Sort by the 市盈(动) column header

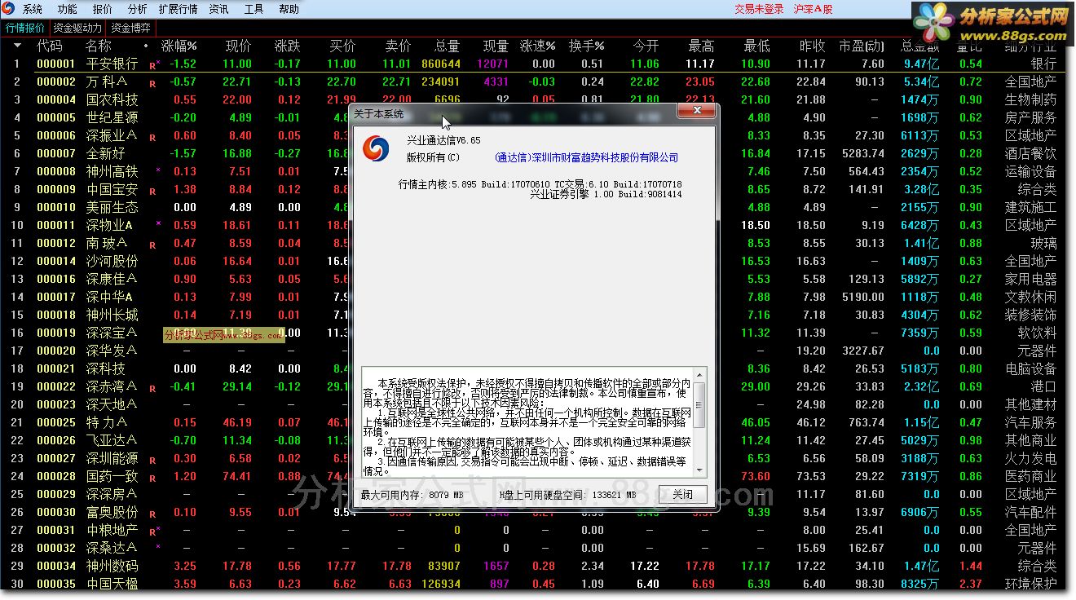click(861, 46)
